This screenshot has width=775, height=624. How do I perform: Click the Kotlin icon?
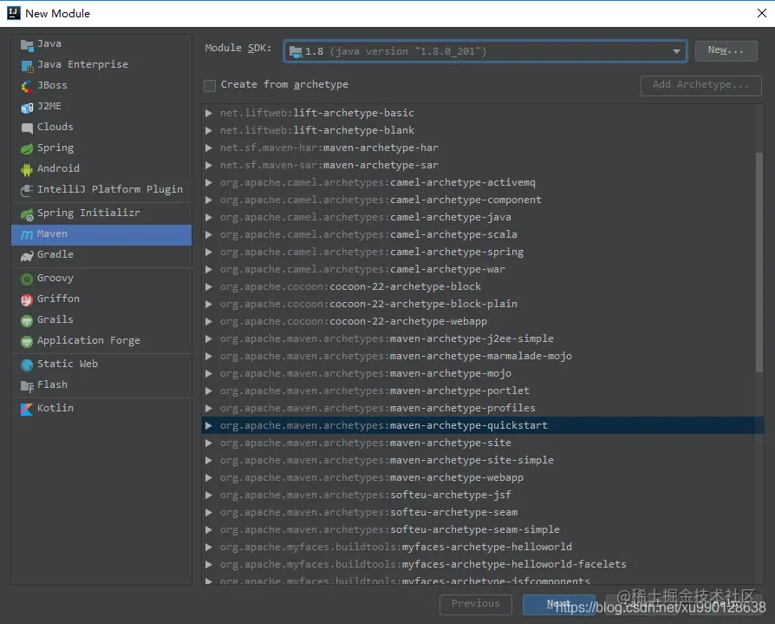pos(27,410)
